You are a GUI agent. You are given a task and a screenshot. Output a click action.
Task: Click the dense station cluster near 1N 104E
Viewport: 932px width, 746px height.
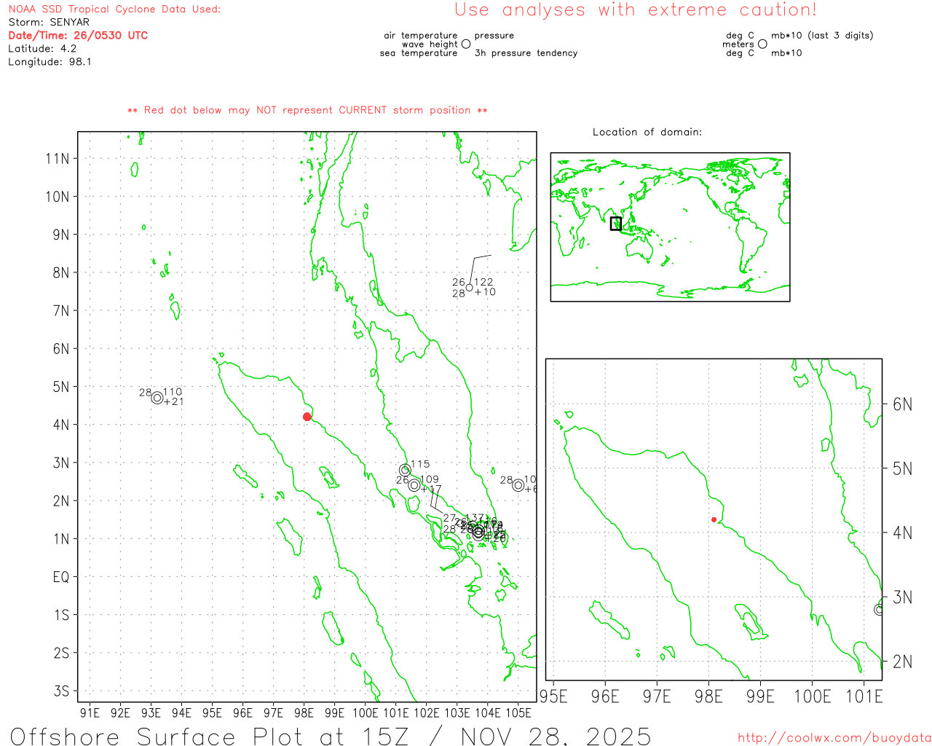point(478,532)
